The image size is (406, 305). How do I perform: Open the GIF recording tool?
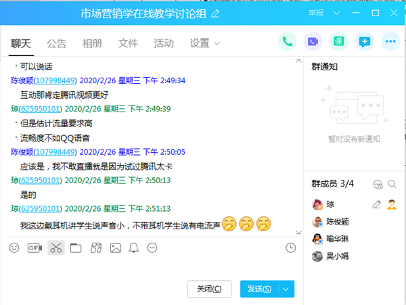(x=35, y=248)
